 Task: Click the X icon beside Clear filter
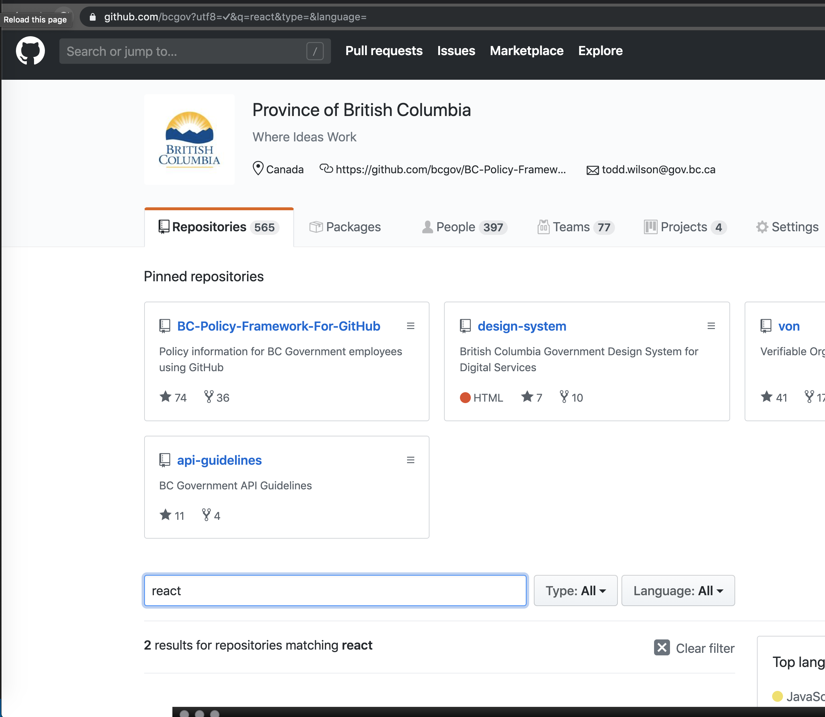coord(662,647)
